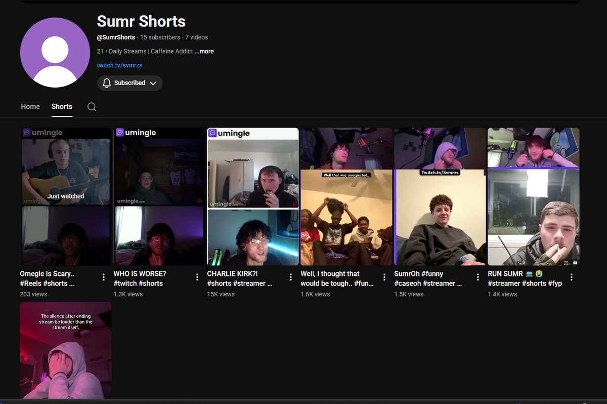This screenshot has height=404, width=607.
Task: Click the search icon beside Shorts tab
Action: 92,107
